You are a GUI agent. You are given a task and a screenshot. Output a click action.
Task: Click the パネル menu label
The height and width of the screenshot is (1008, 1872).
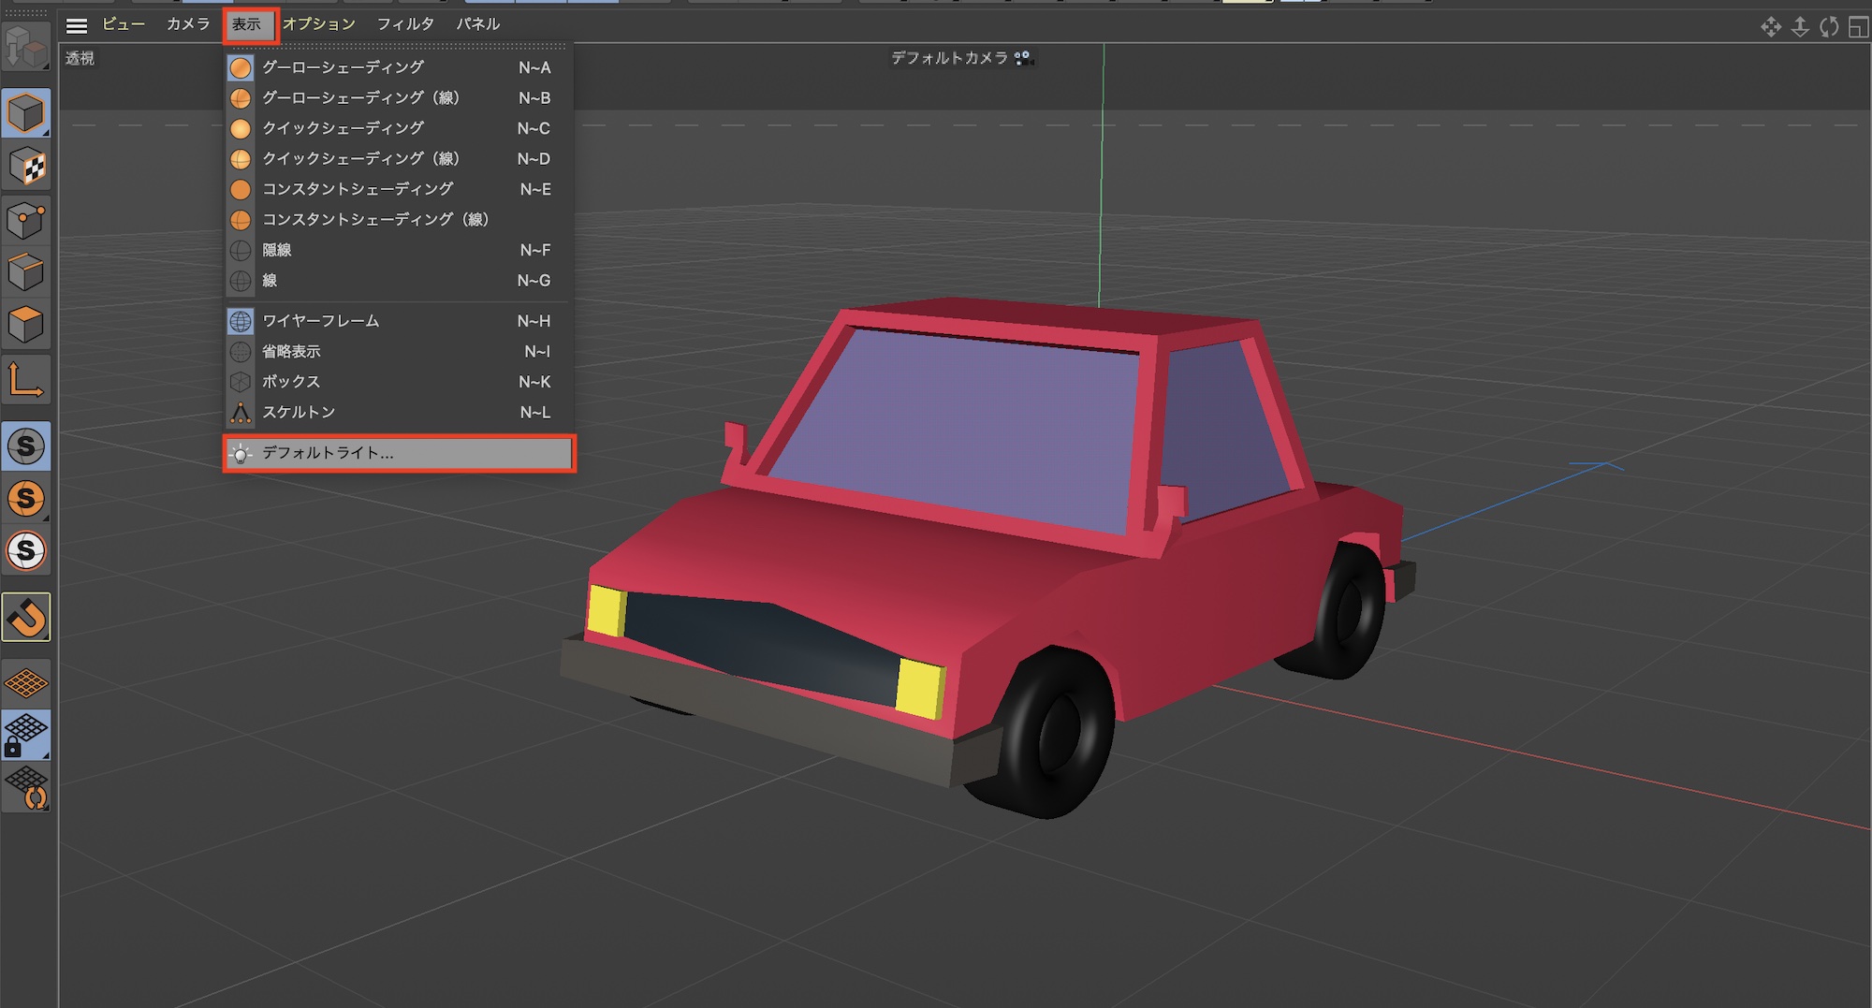coord(478,24)
